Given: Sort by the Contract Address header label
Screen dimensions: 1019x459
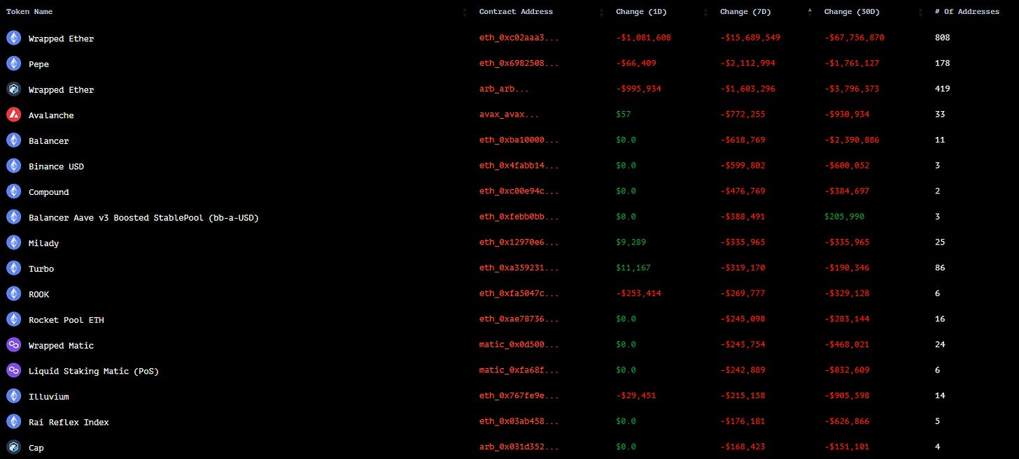Looking at the screenshot, I should (516, 12).
